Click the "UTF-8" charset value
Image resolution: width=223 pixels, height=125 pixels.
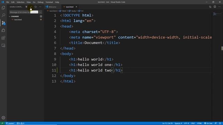pyautogui.click(x=108, y=32)
